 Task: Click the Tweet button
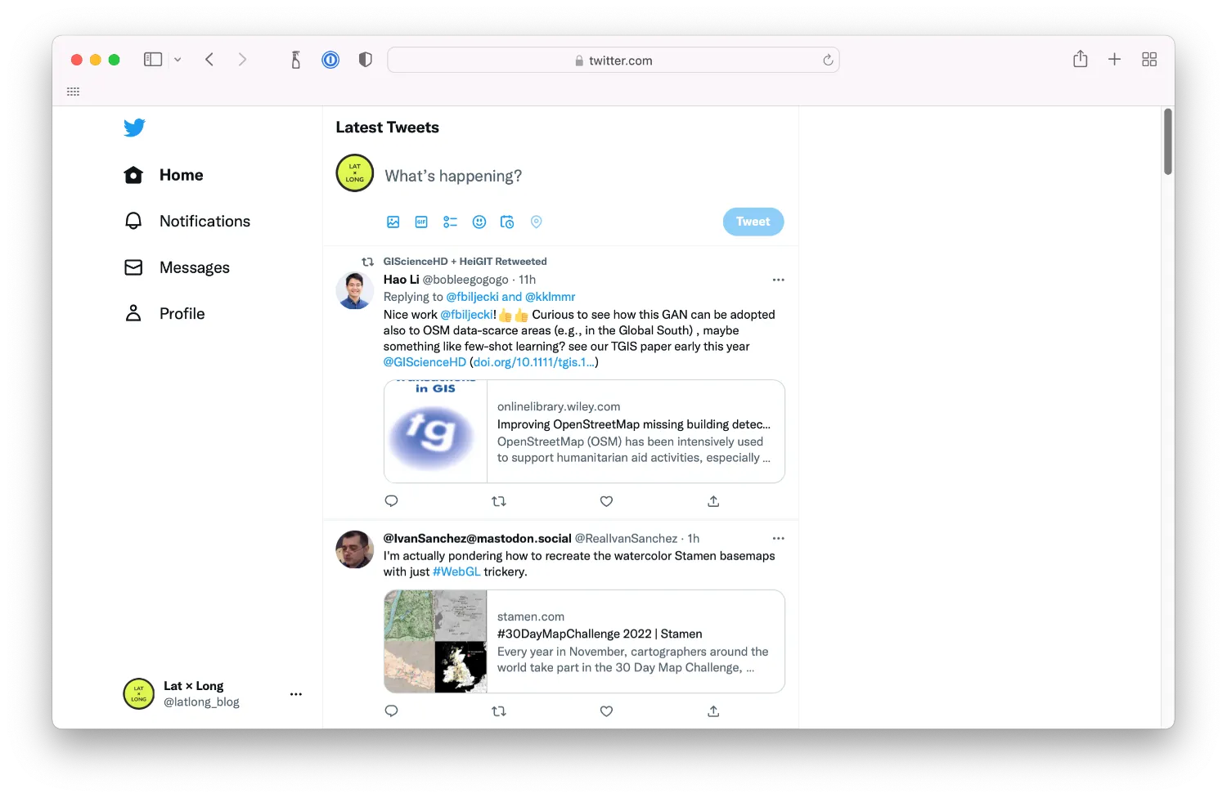[753, 222]
